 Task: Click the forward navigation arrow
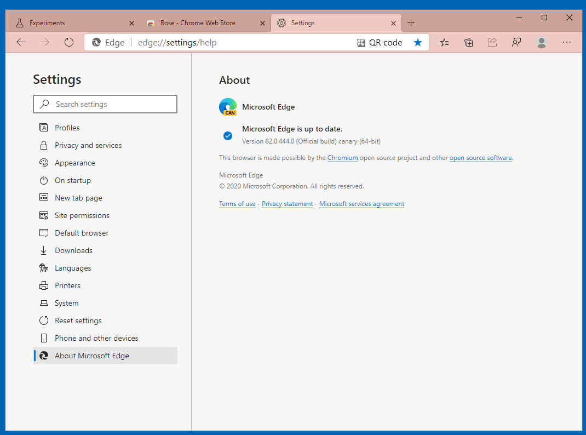[44, 42]
